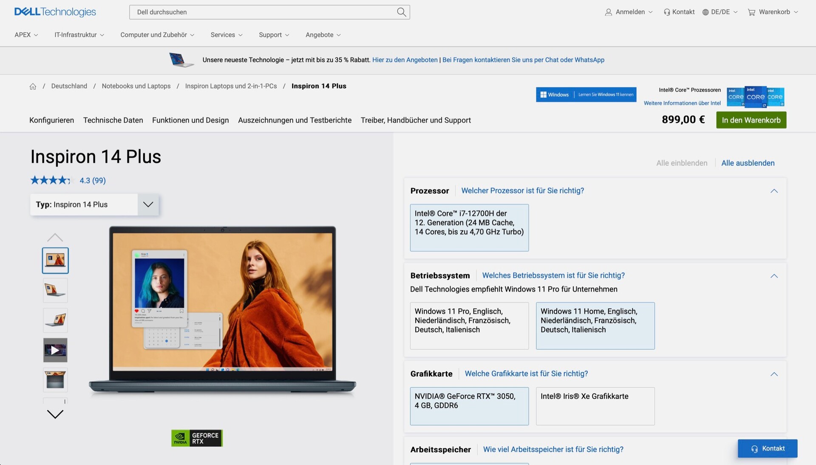Viewport: 816px width, 465px height.
Task: Select NVIDIA GeForce RTX 3050 option
Action: coord(469,406)
